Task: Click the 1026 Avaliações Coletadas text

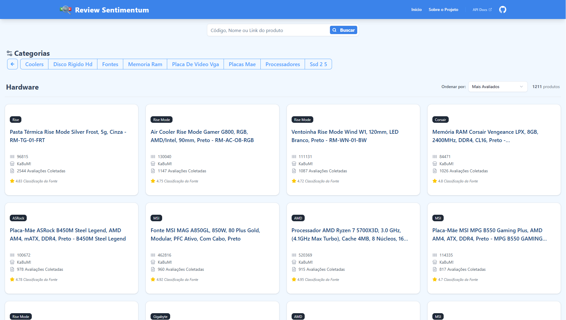Action: [464, 171]
